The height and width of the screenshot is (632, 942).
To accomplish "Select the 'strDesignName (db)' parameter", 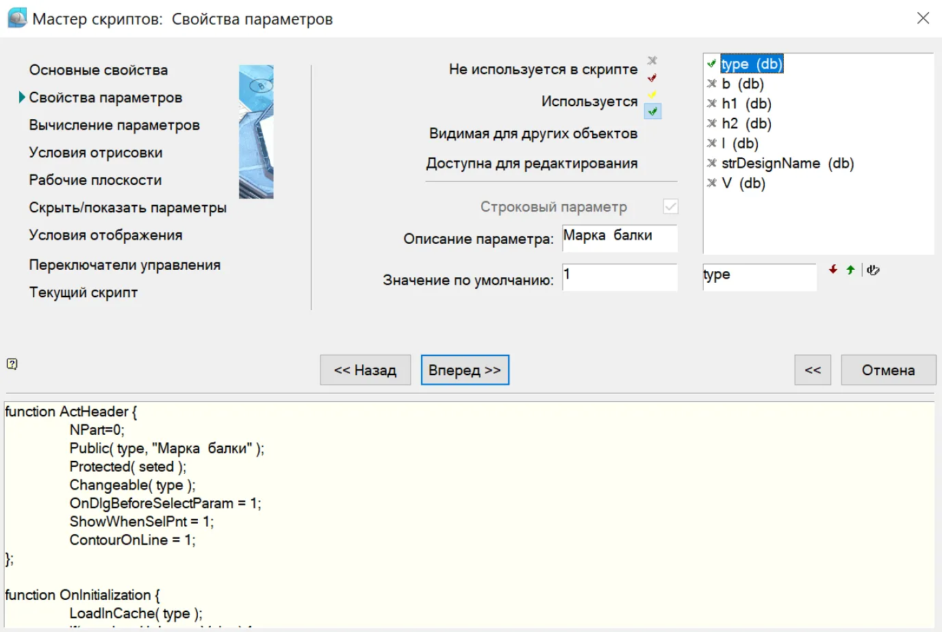I will [x=787, y=164].
